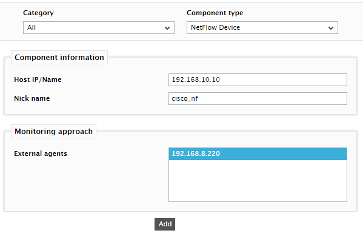The image size is (363, 236).
Task: Click the Nick name input field
Action: coord(258,98)
